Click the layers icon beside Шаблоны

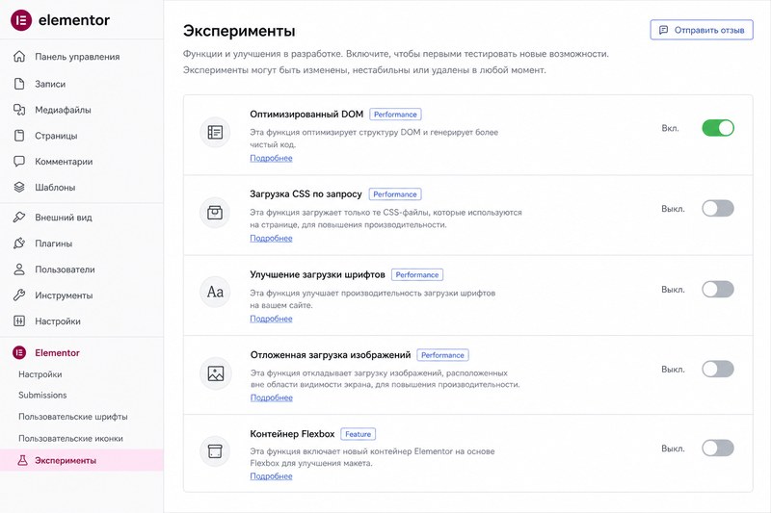click(x=19, y=187)
